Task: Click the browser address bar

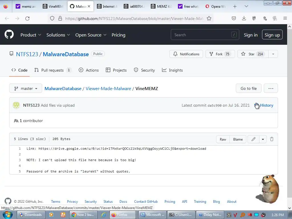Action: pyautogui.click(x=130, y=19)
